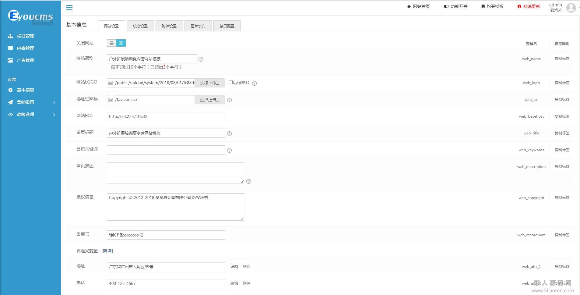Expand the 高级选项 submenu arrow
This screenshot has width=580, height=295.
point(54,115)
